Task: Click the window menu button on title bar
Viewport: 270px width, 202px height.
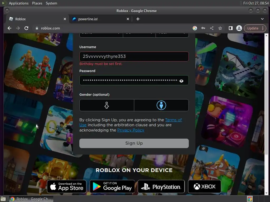Action: [x=7, y=11]
